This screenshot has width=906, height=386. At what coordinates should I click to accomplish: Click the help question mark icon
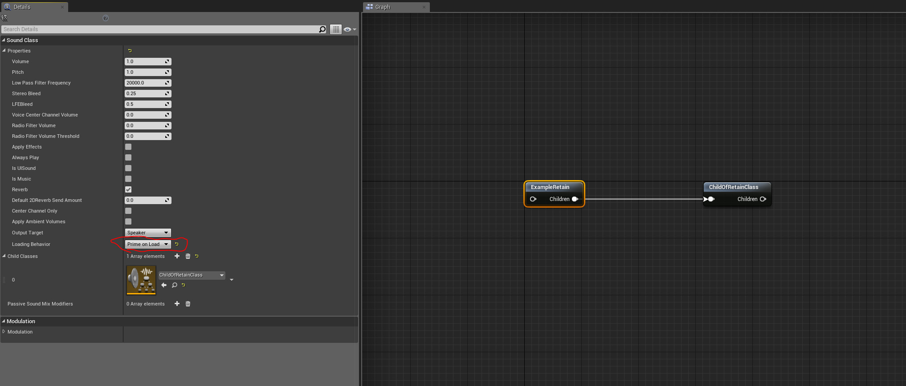coord(106,18)
